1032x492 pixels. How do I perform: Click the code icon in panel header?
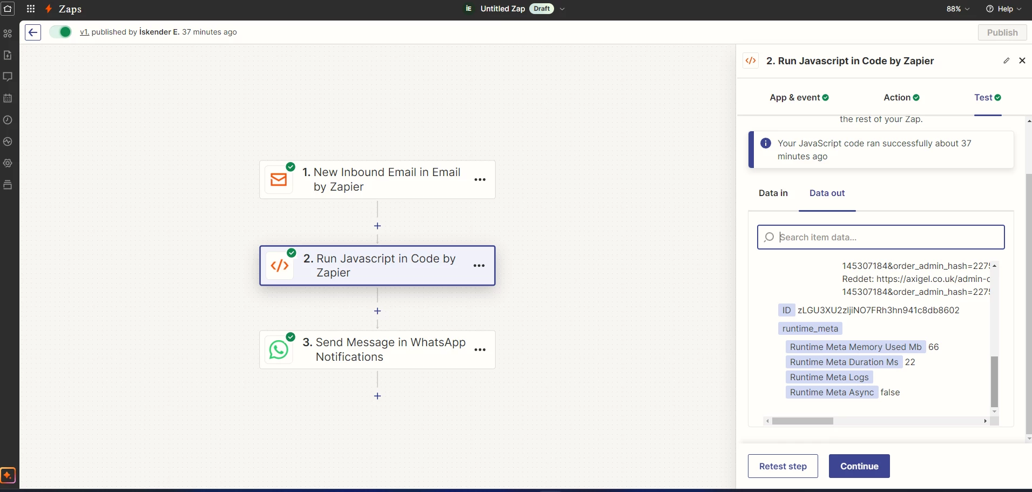[x=751, y=60]
